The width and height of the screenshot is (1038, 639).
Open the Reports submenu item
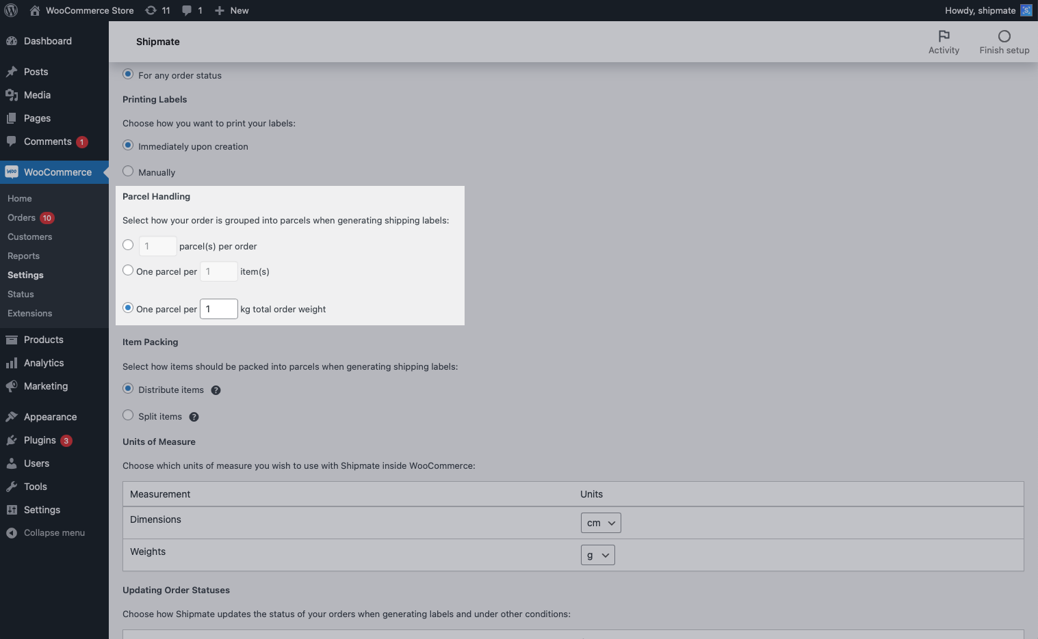click(23, 256)
